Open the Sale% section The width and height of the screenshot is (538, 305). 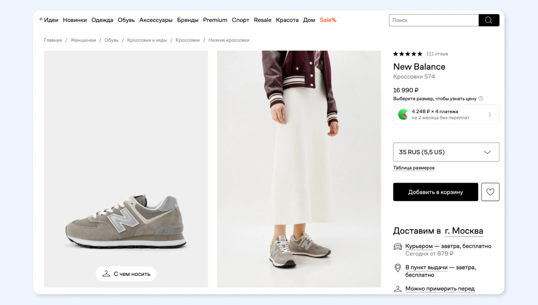click(328, 20)
